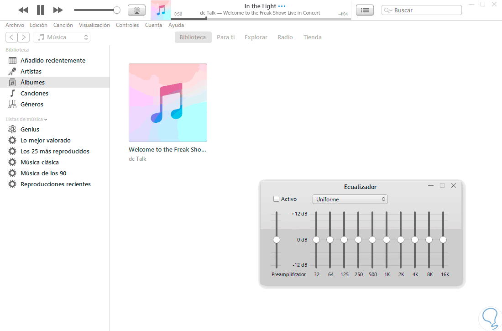Click the Canciones music note icon
502x331 pixels.
tap(12, 93)
